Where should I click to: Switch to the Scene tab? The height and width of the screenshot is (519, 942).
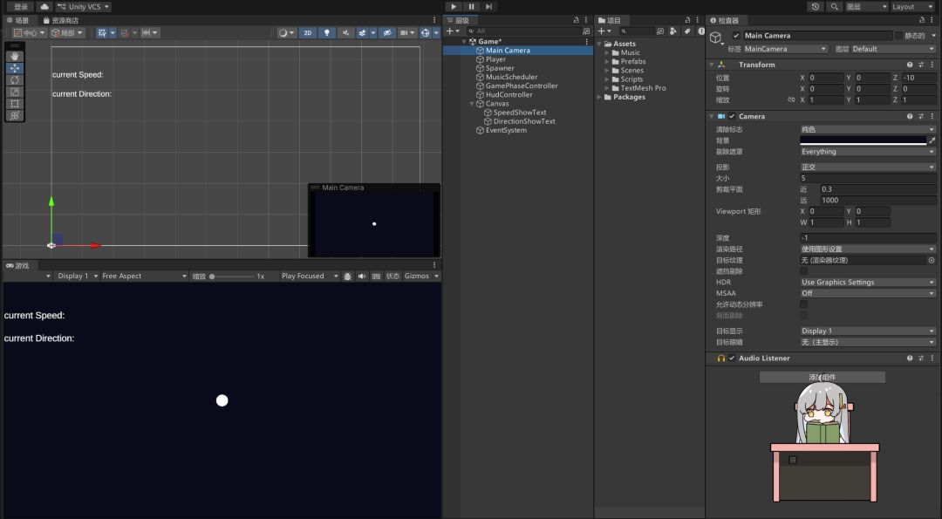pyautogui.click(x=18, y=20)
